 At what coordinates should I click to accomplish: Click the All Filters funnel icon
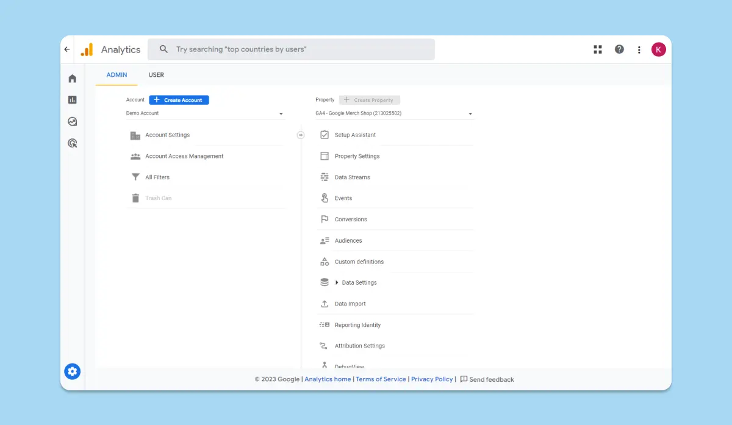tap(135, 177)
